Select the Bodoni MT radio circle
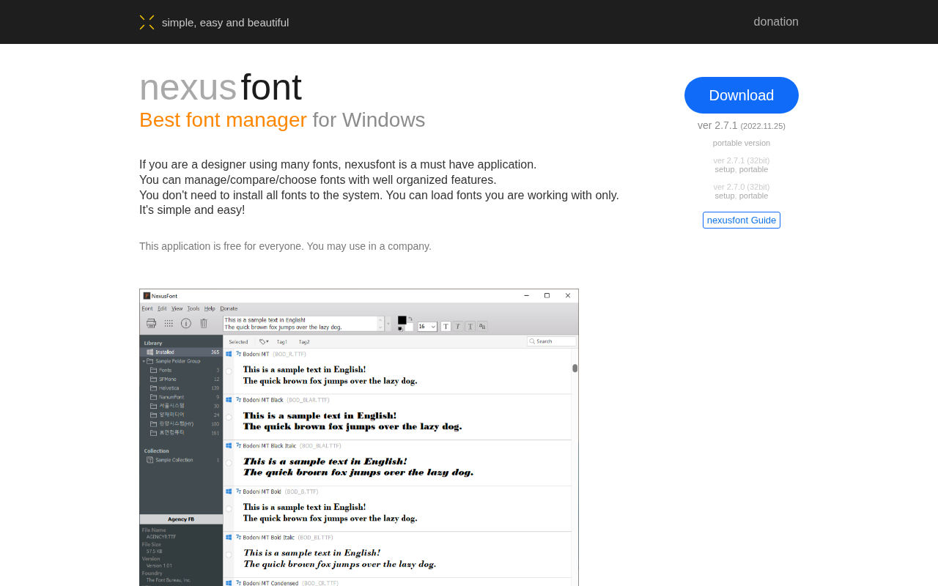 click(x=229, y=371)
